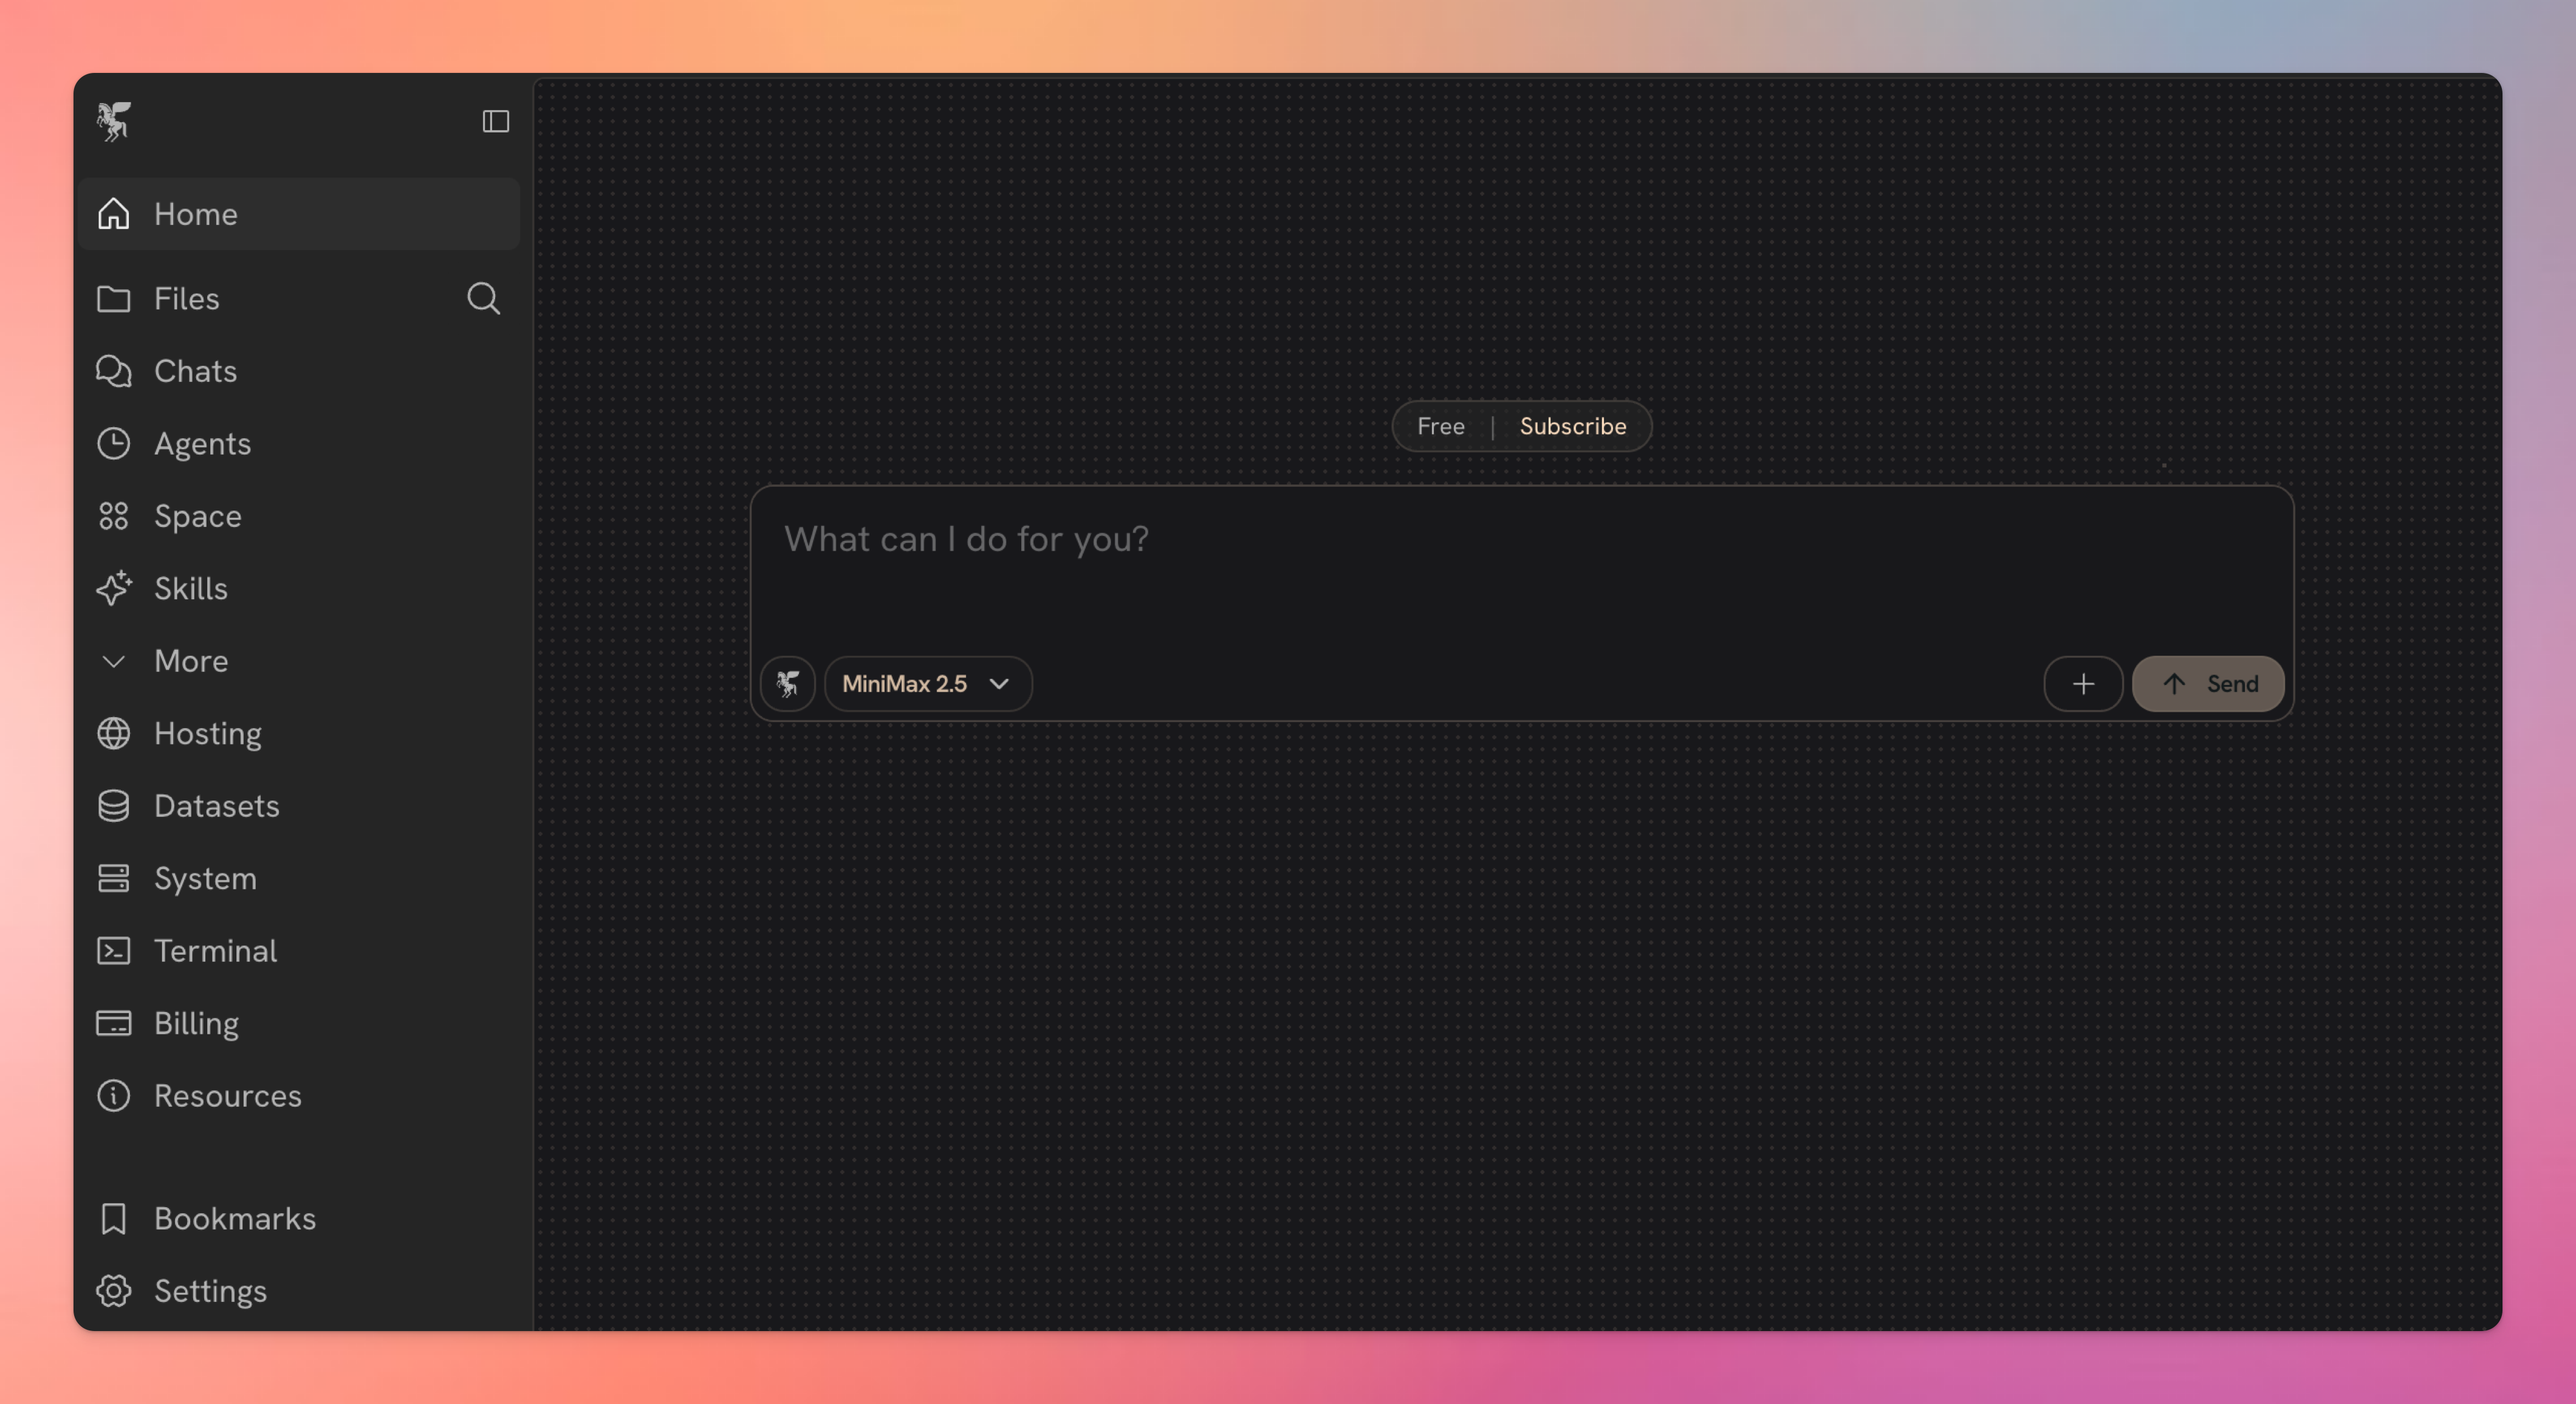
Task: Click the search magnifier next to Files
Action: [x=483, y=298]
